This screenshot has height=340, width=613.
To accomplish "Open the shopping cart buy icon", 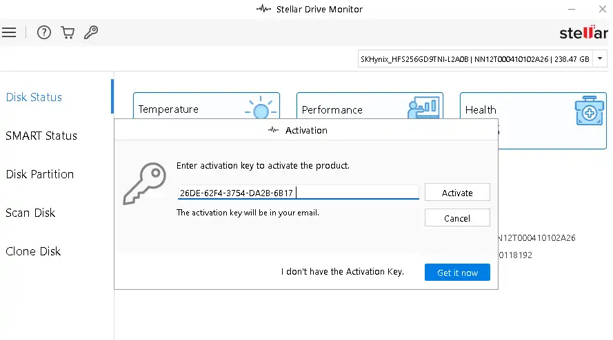I will pyautogui.click(x=67, y=32).
